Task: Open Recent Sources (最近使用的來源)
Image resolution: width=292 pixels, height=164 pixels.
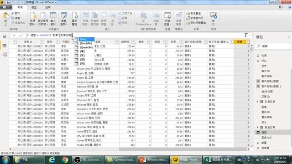Action: click(x=43, y=19)
